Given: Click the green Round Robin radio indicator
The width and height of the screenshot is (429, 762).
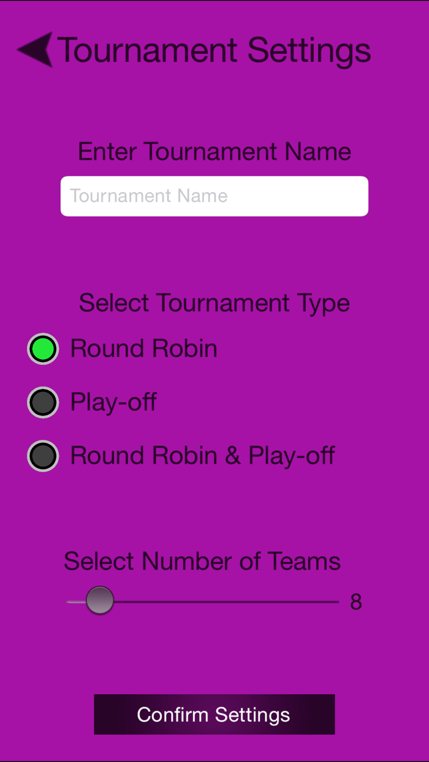Looking at the screenshot, I should (43, 348).
